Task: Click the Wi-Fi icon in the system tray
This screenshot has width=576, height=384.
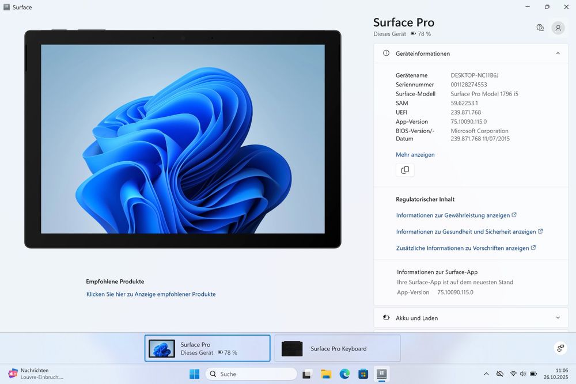Action: coord(512,374)
